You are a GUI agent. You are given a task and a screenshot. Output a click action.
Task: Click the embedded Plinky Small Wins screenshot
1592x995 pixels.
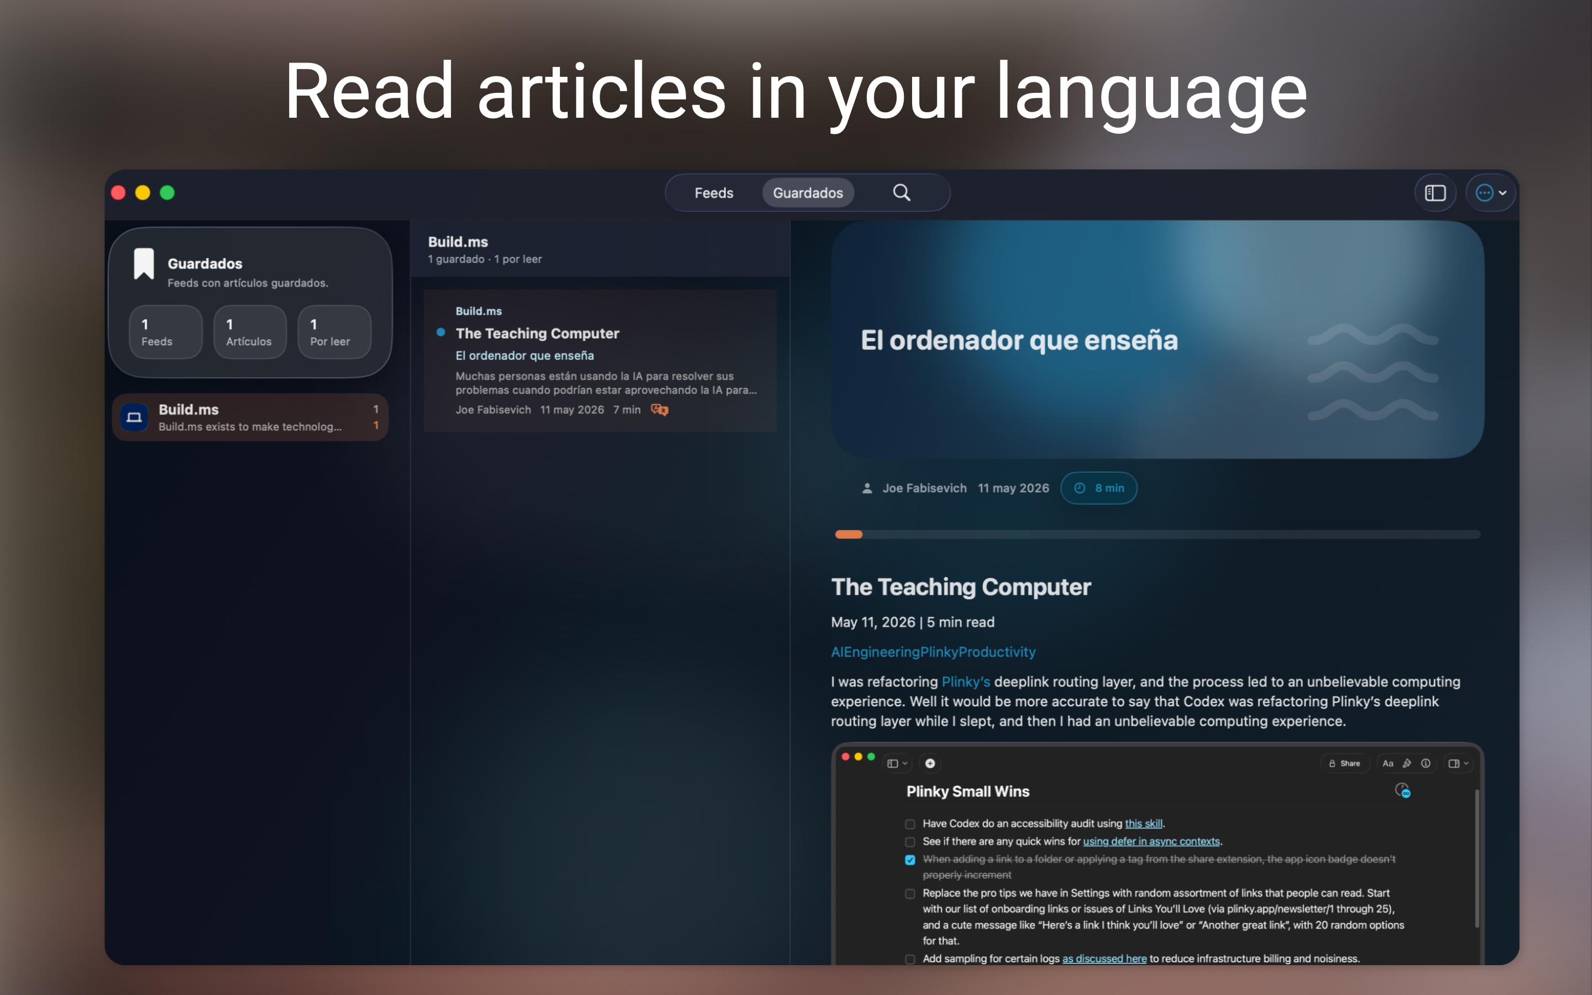(1157, 854)
